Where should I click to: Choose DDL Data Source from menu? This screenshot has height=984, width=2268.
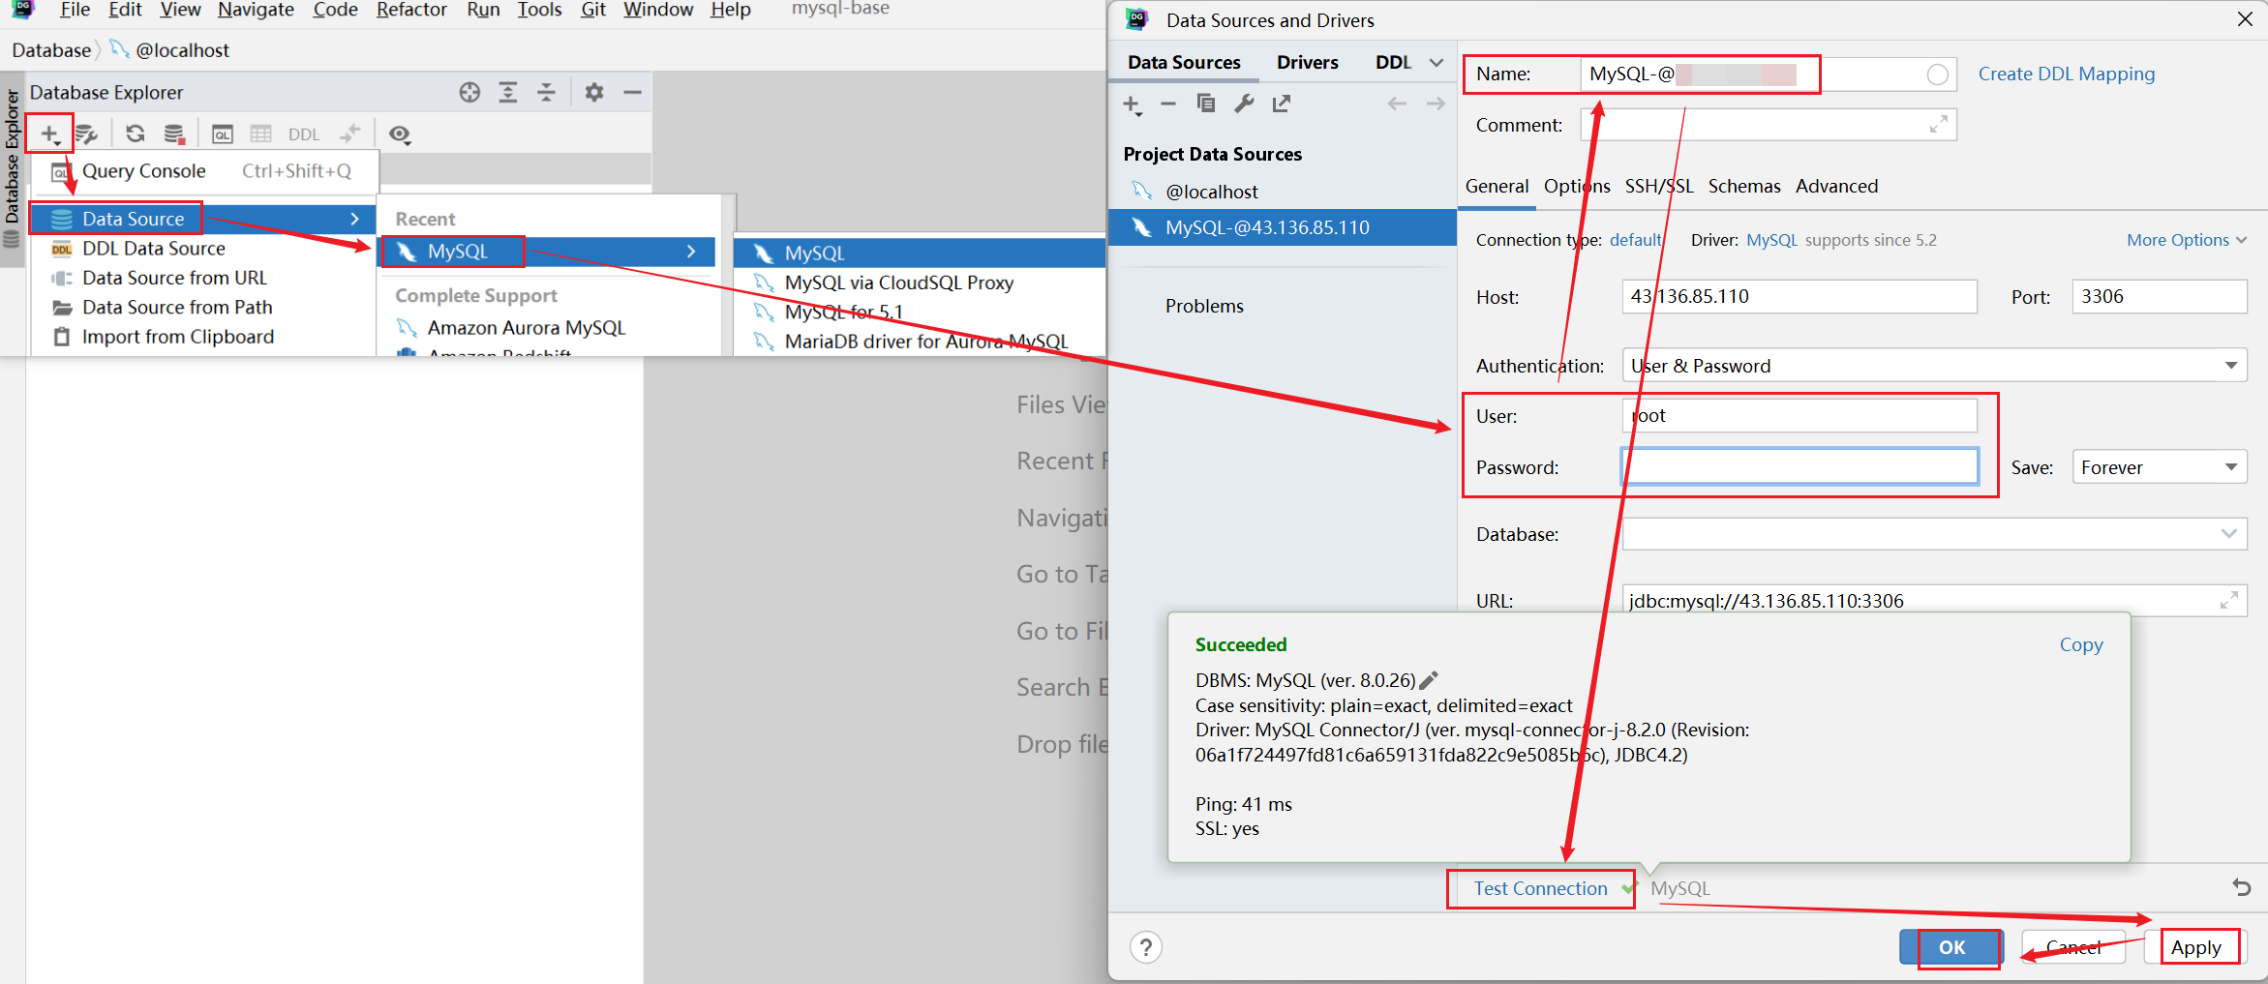[204, 249]
